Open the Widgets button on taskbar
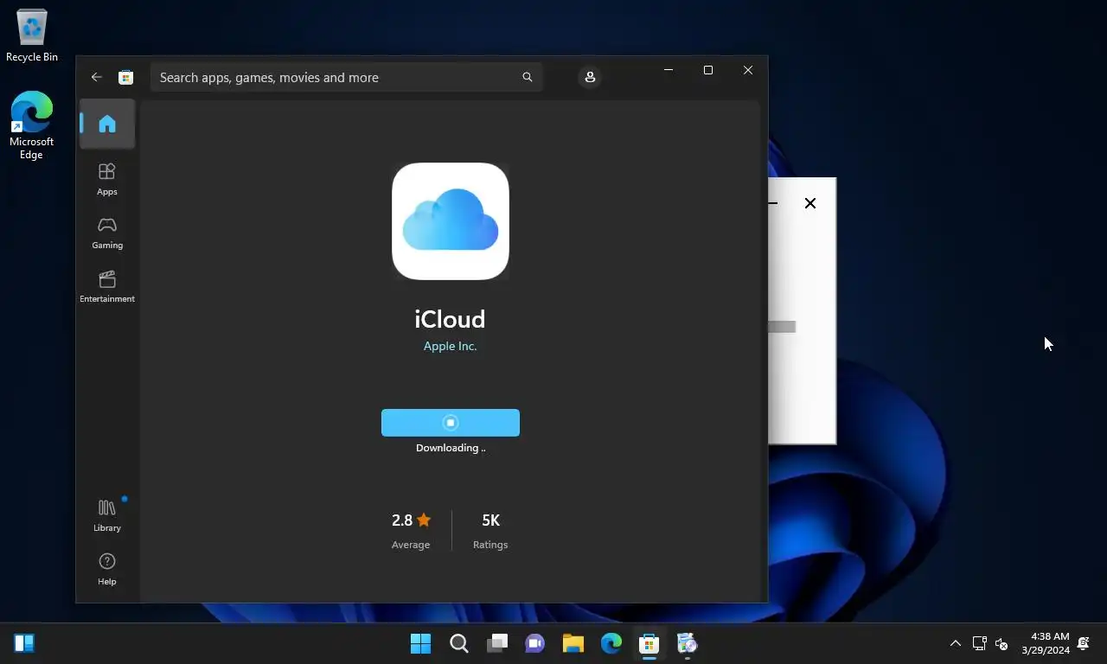 tap(24, 643)
